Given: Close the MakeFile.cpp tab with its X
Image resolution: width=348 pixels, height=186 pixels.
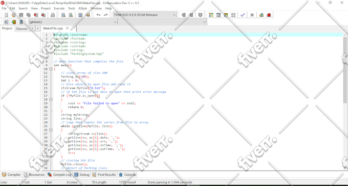Looking at the screenshot, I should pos(68,28).
